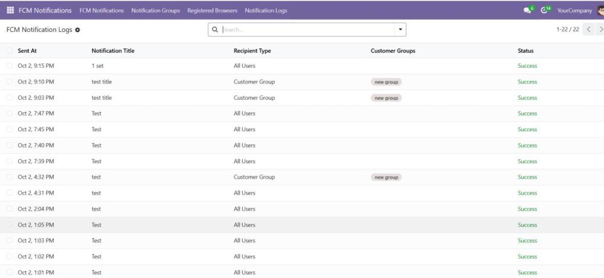Open the YourCompany switcher
Image resolution: width=604 pixels, height=278 pixels.
tap(574, 10)
